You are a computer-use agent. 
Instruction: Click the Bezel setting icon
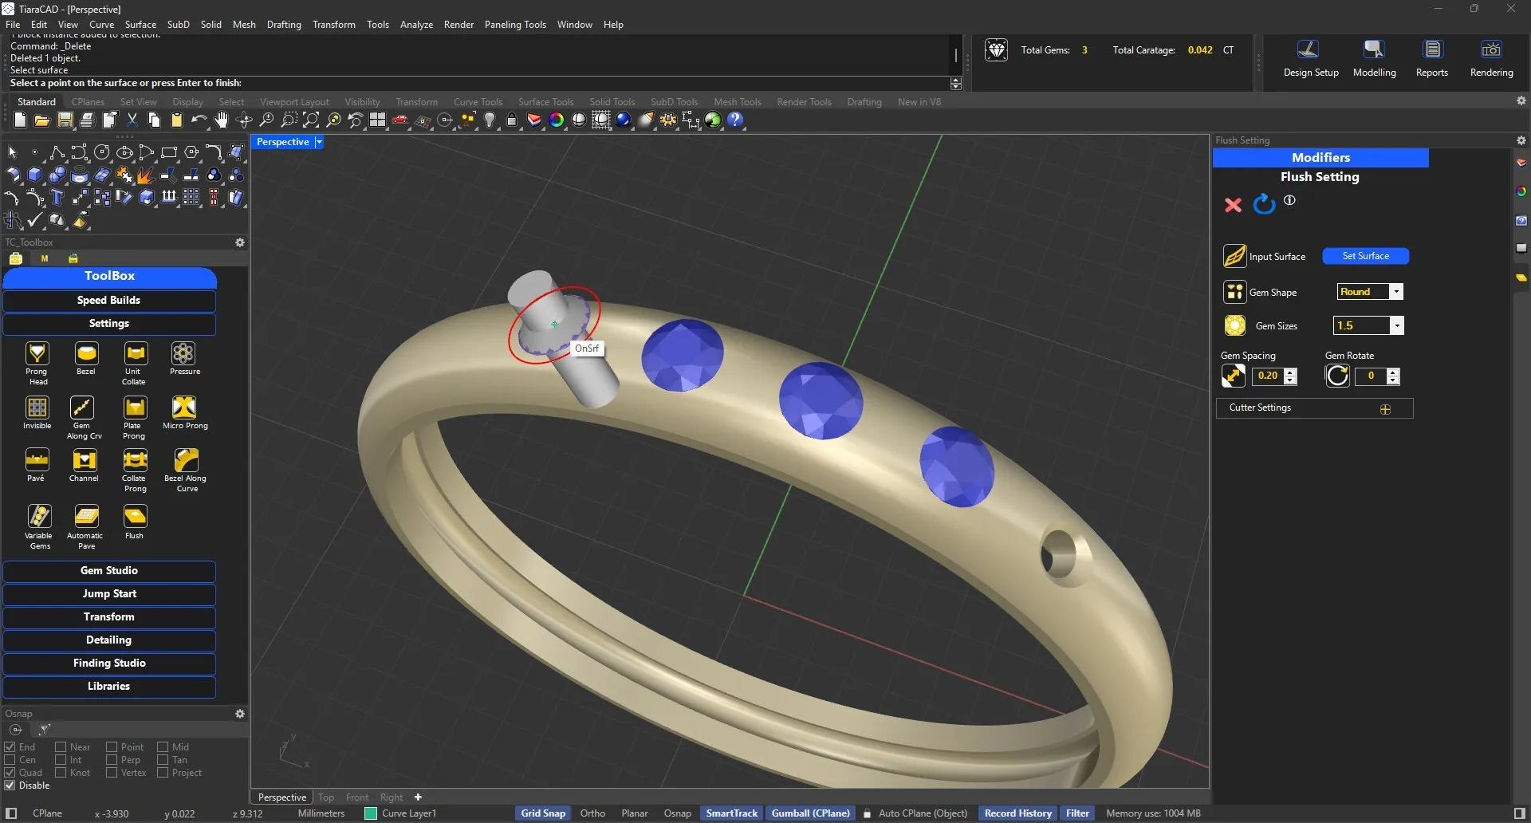[86, 354]
